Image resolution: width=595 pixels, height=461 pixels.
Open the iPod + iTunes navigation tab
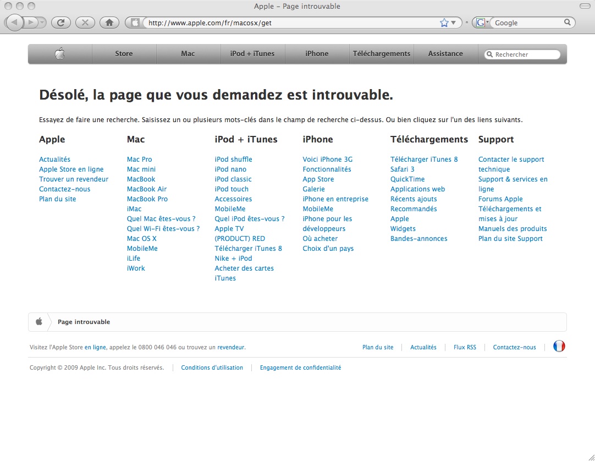point(252,54)
